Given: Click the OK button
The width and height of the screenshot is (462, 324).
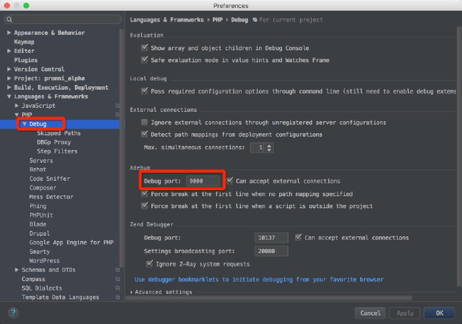Looking at the screenshot, I should 439,313.
